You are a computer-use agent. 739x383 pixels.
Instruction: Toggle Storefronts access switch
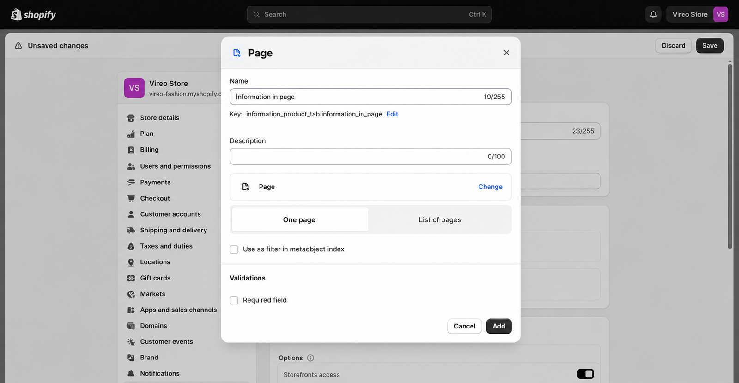point(585,374)
